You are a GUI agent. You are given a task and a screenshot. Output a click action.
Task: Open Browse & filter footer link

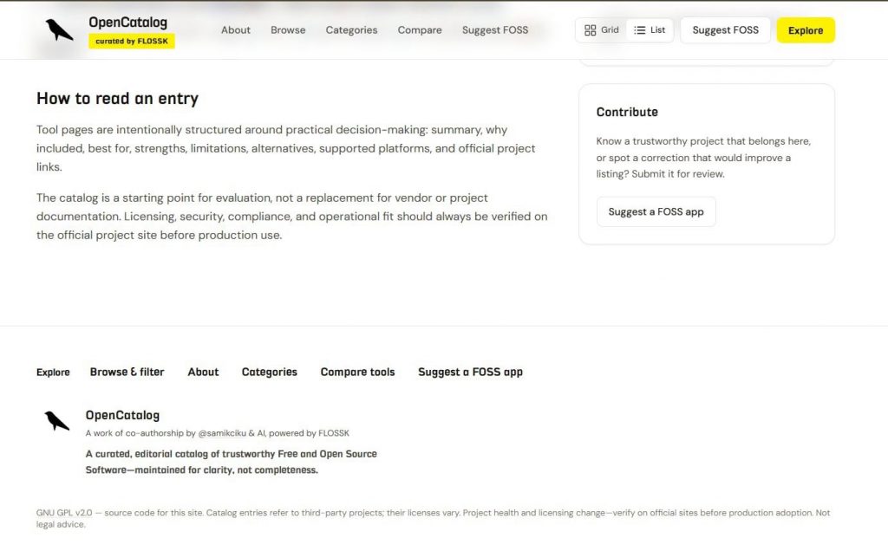point(127,373)
